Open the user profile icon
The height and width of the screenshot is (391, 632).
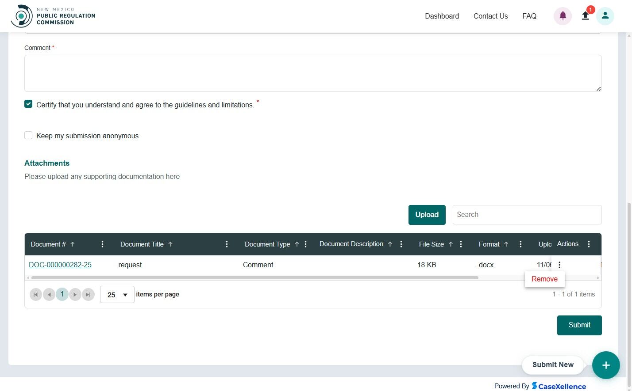coord(605,15)
